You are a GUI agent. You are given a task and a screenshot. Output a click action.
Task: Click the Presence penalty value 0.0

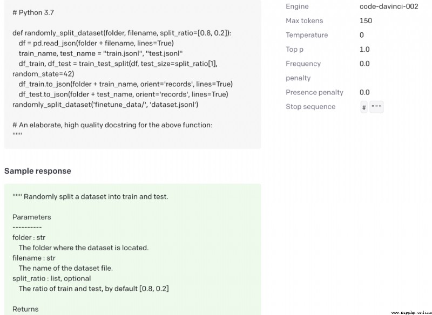pyautogui.click(x=364, y=92)
